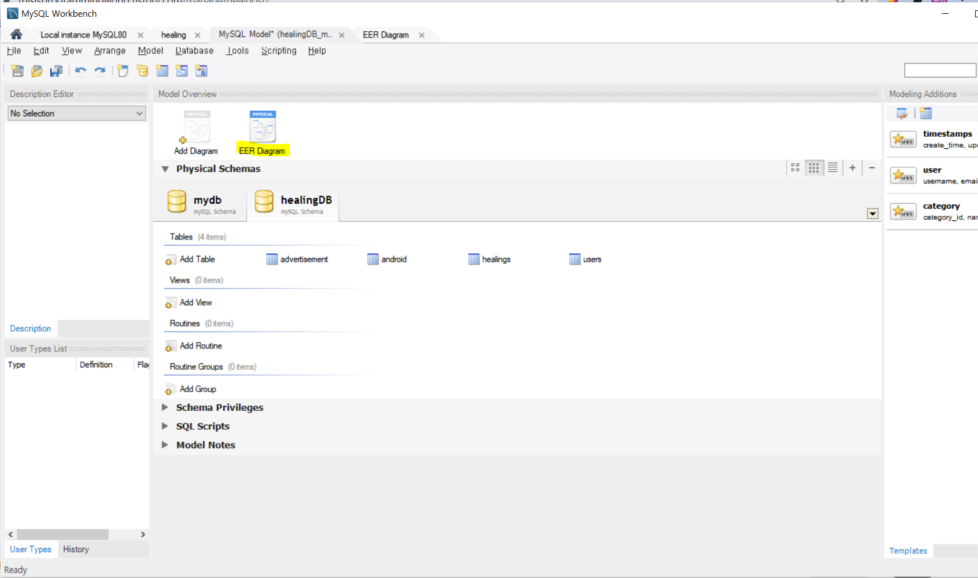This screenshot has height=578, width=978.
Task: Close the MySQL Model tab
Action: pos(341,35)
